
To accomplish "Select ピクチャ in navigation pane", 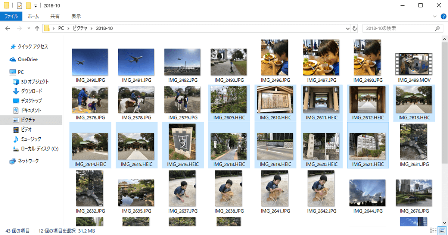I will tap(31, 120).
